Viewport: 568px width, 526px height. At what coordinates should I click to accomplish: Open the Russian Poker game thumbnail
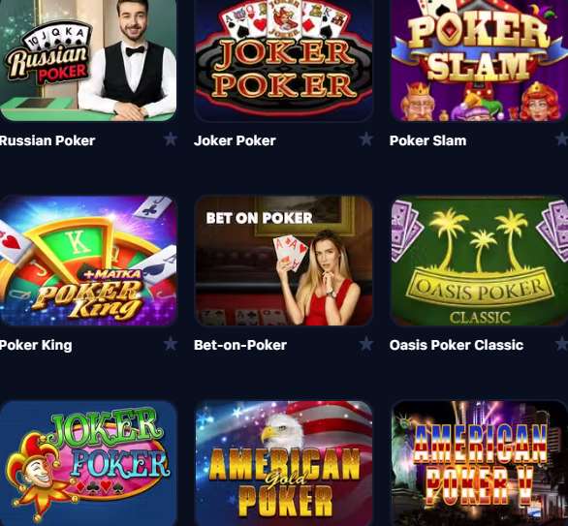(x=88, y=60)
